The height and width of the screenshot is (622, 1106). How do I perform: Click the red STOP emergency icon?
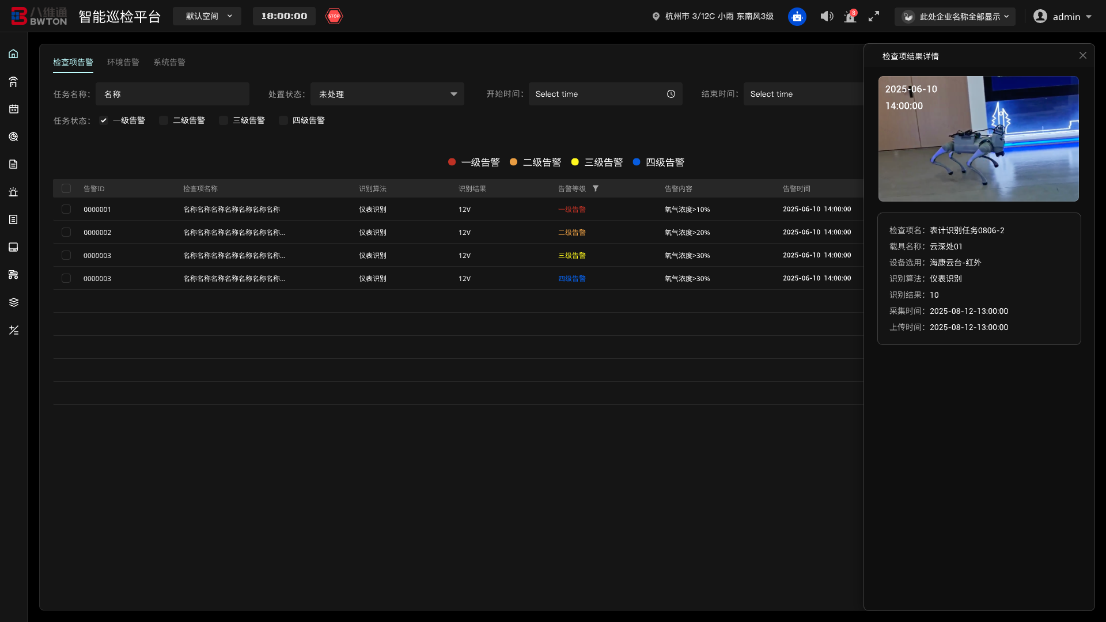(334, 16)
